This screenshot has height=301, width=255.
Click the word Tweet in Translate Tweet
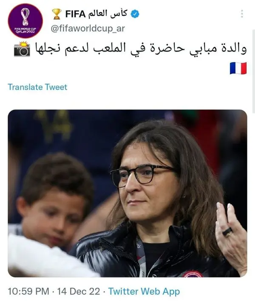(x=56, y=87)
